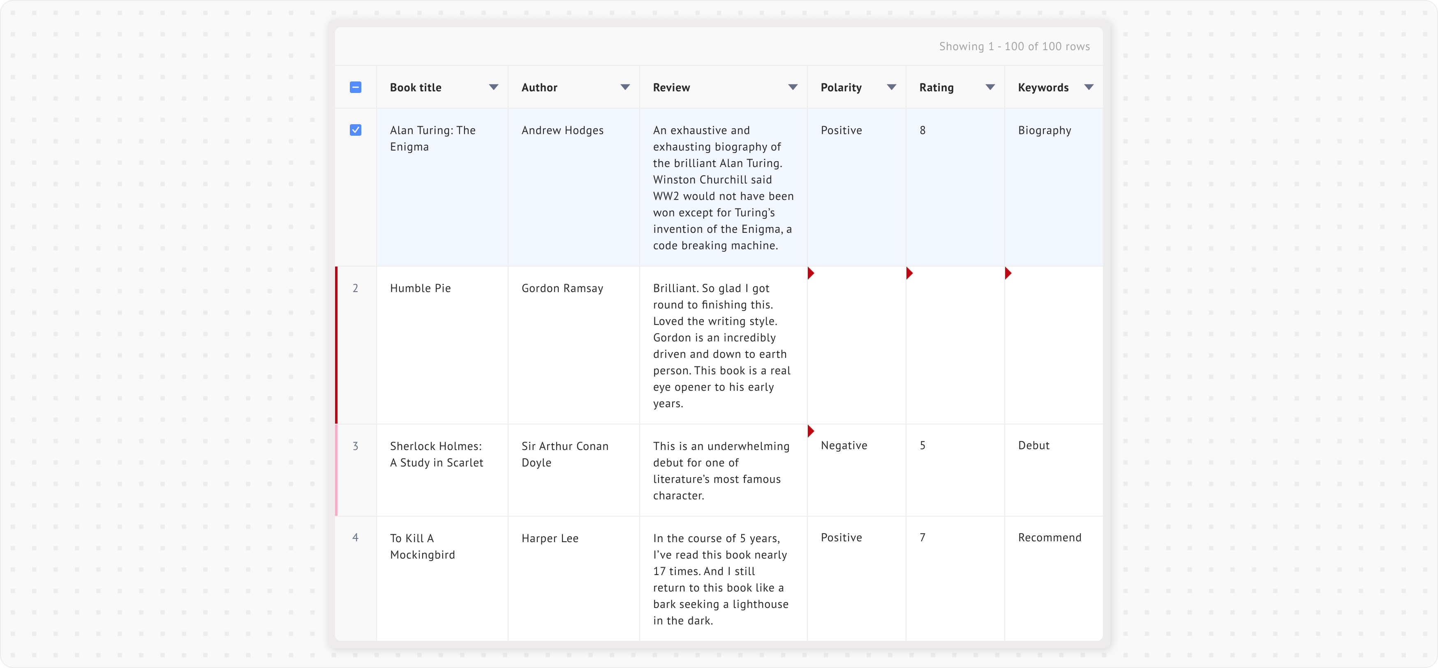Viewport: 1438px width, 668px height.
Task: Open Book title column dropdown arrow
Action: click(x=493, y=87)
